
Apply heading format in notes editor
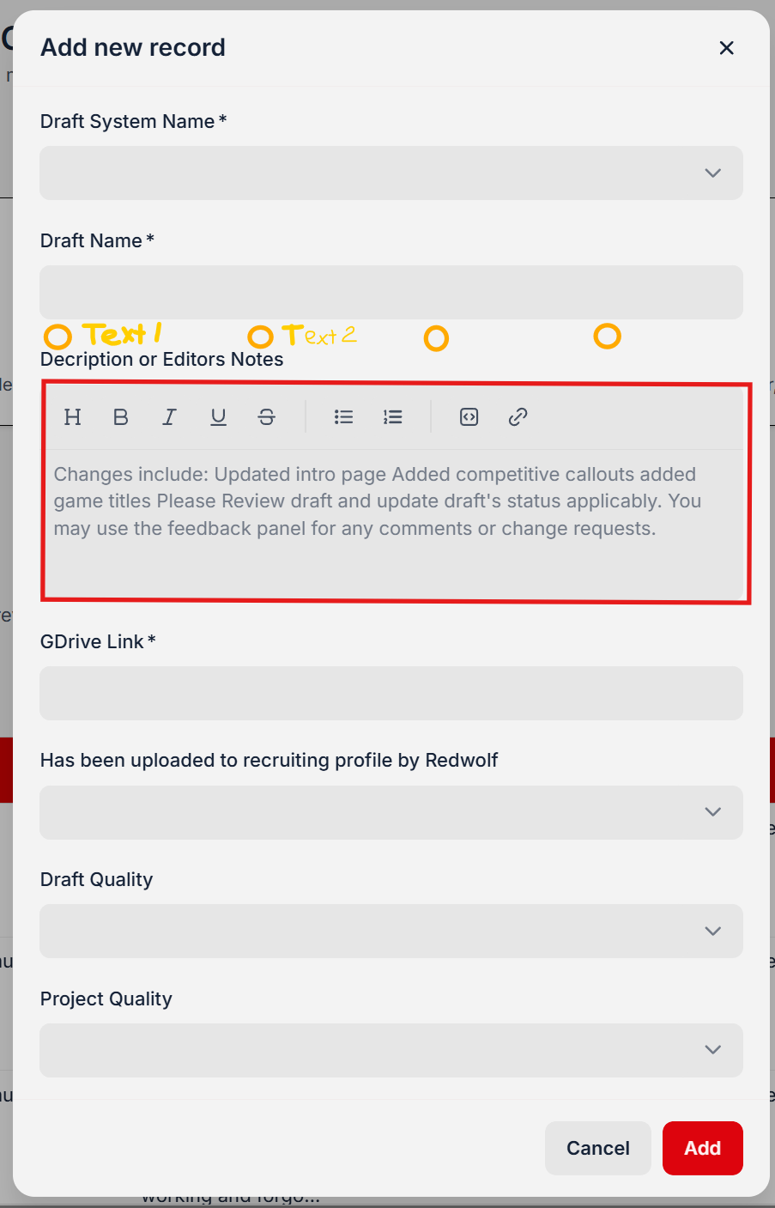pos(73,417)
